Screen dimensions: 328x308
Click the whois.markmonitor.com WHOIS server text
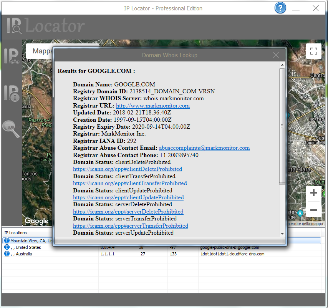coord(174,98)
